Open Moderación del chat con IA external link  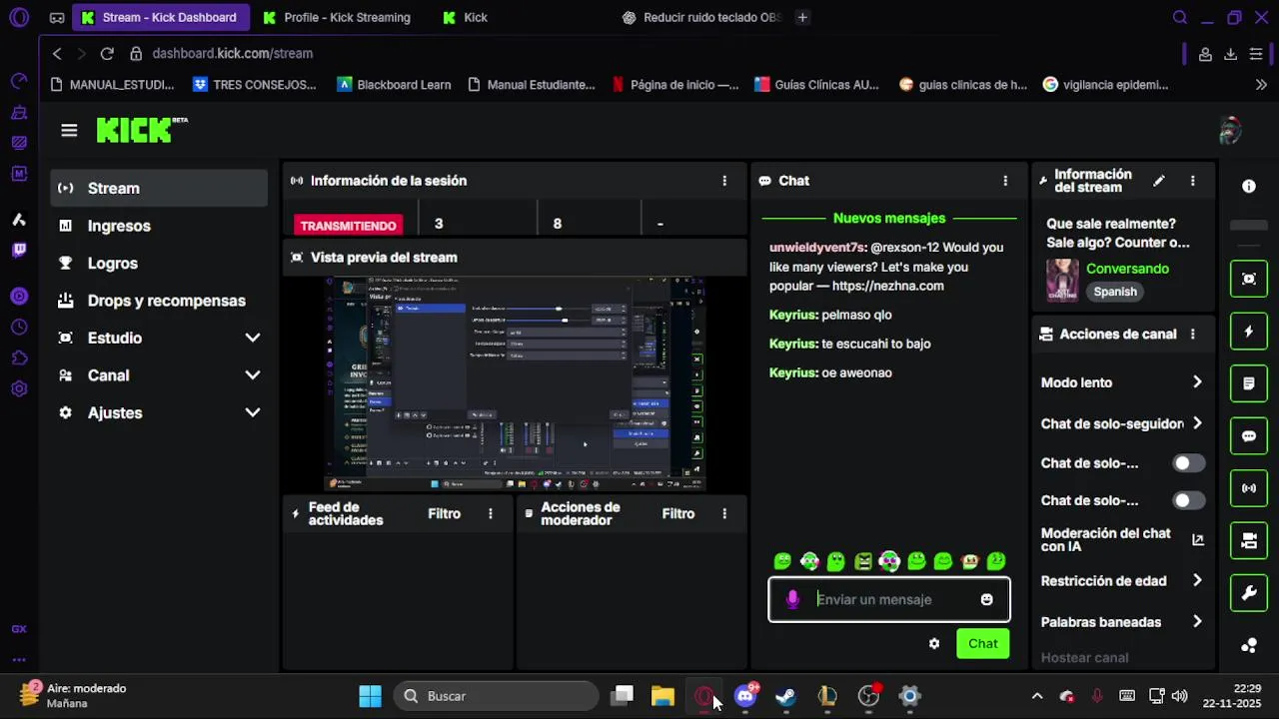click(1198, 540)
